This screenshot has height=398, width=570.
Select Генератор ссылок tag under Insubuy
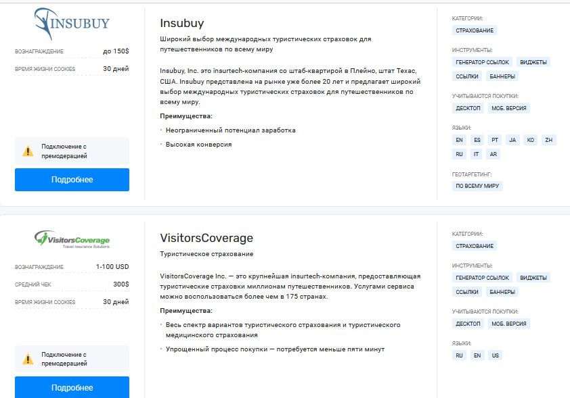coord(483,62)
